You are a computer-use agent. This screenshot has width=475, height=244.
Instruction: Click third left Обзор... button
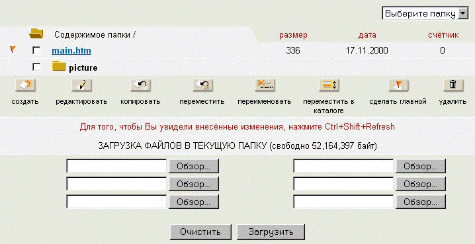click(x=194, y=202)
